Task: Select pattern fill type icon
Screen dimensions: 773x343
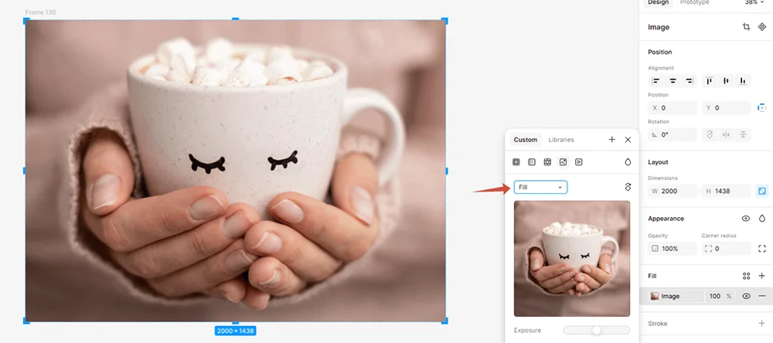Action: (547, 161)
